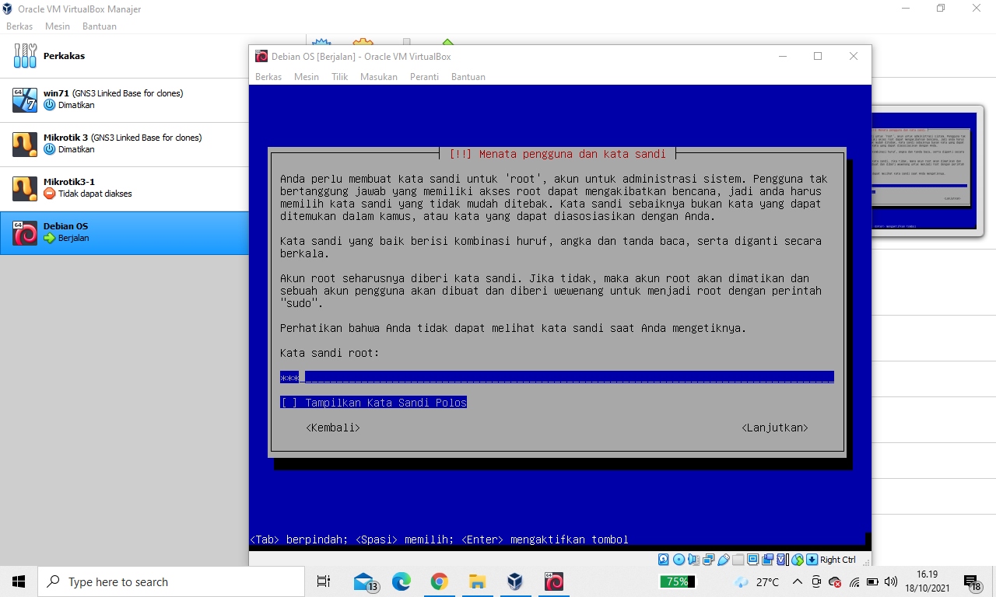
Task: Click the Meet Now camera tray icon
Action: point(816,581)
